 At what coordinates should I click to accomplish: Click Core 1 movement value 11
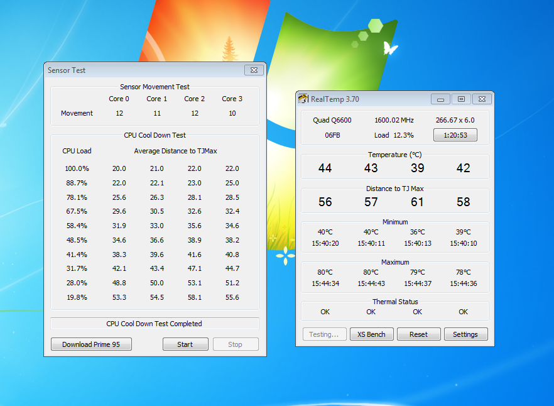pos(157,113)
